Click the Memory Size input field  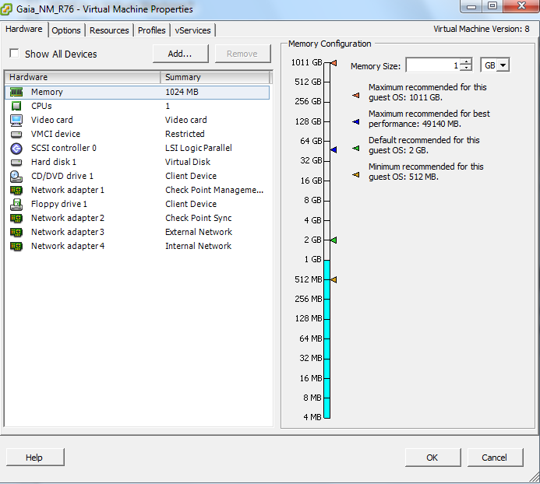click(x=433, y=65)
